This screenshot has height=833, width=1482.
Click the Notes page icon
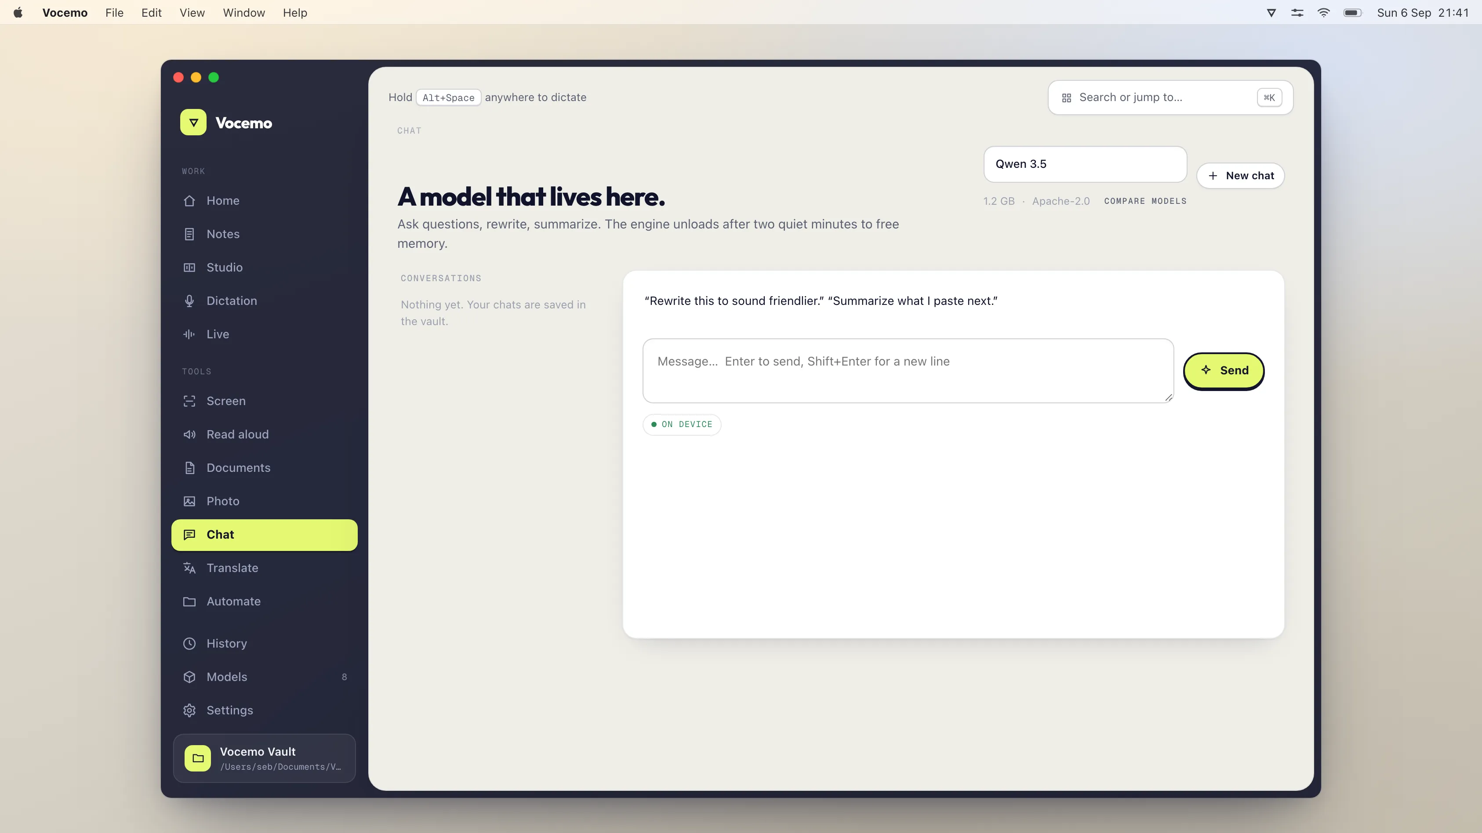189,234
